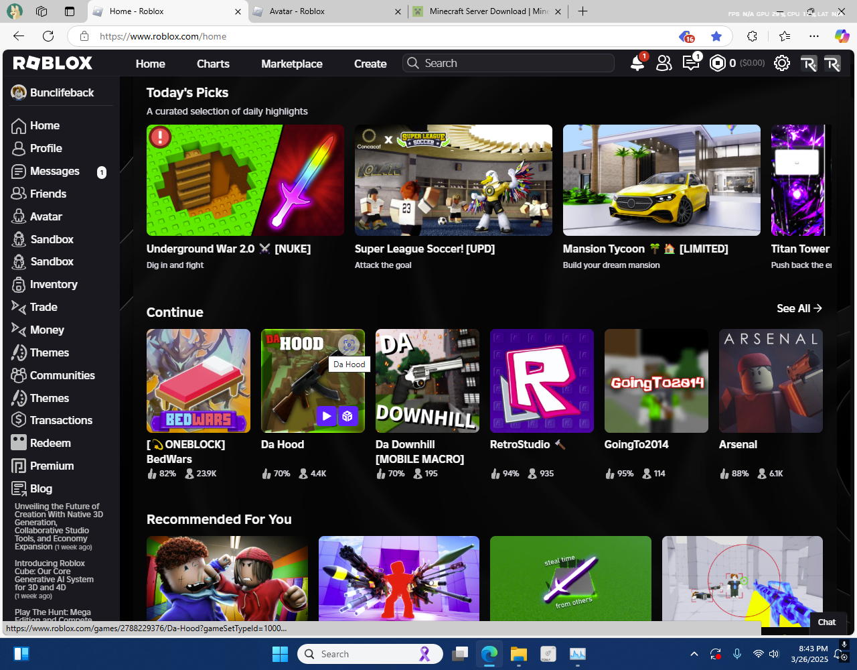Viewport: 857px width, 670px height.
Task: Click See All for Continue section
Action: coord(799,308)
